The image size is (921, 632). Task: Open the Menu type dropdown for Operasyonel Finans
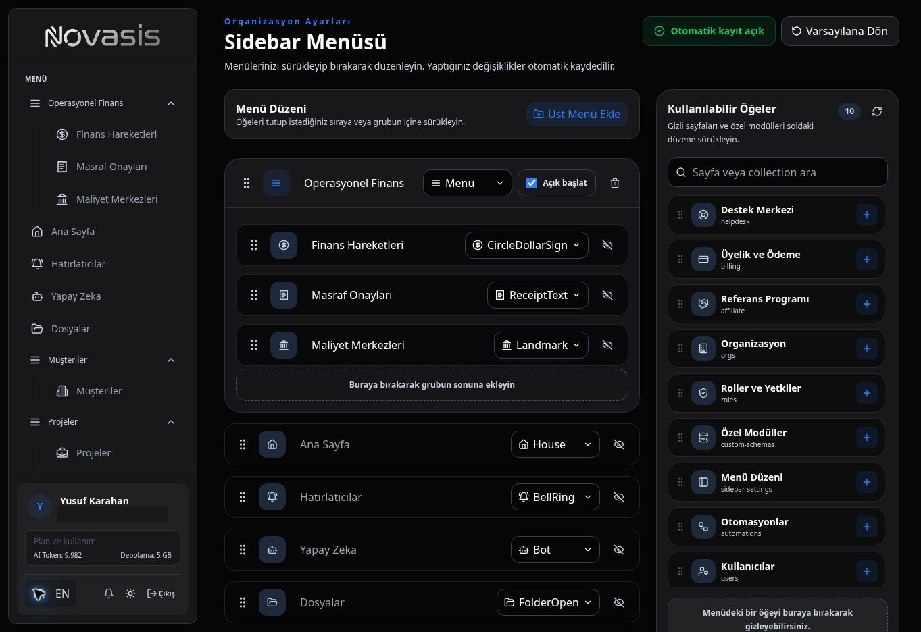point(468,183)
